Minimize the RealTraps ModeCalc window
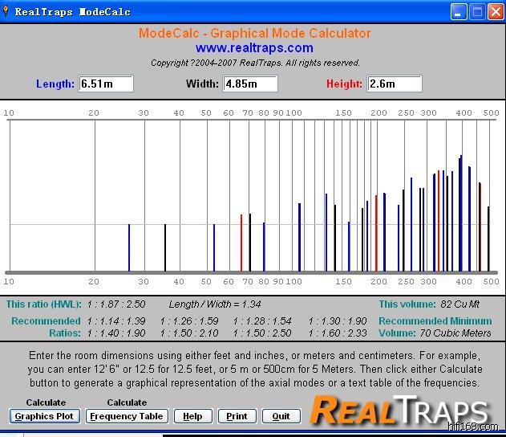Screen dimensions: 506x437 coord(459,12)
